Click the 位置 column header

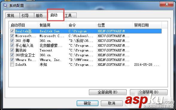[114, 25]
